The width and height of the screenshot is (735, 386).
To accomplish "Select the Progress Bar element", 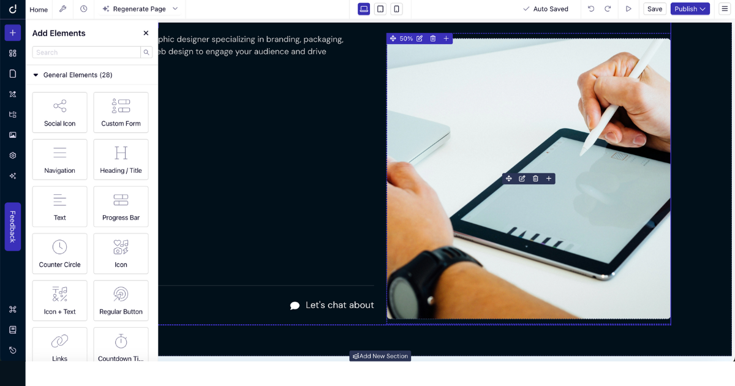I will tap(121, 206).
